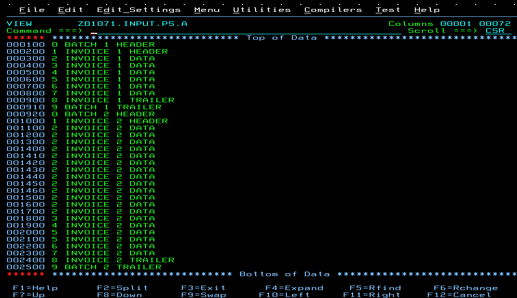Open the File menu
The height and width of the screenshot is (298, 517).
pos(32,9)
